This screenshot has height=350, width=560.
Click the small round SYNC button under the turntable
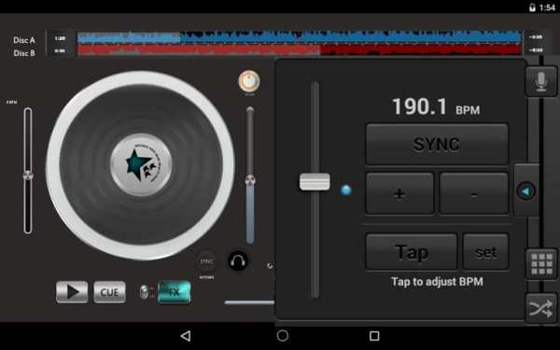click(x=206, y=261)
